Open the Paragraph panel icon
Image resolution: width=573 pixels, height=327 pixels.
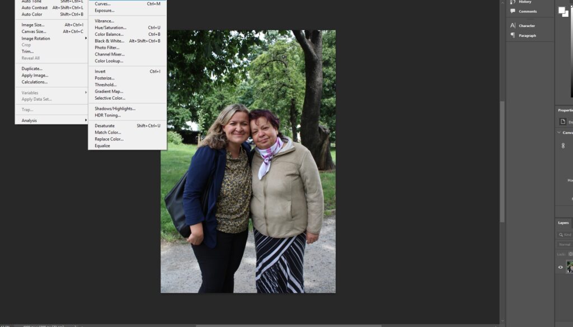tap(513, 35)
